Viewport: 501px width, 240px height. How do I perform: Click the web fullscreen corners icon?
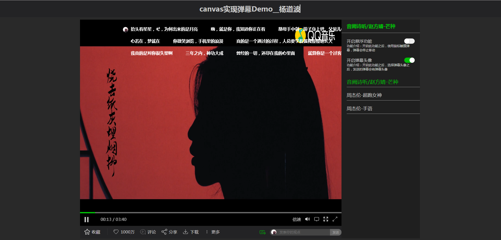pos(326,219)
